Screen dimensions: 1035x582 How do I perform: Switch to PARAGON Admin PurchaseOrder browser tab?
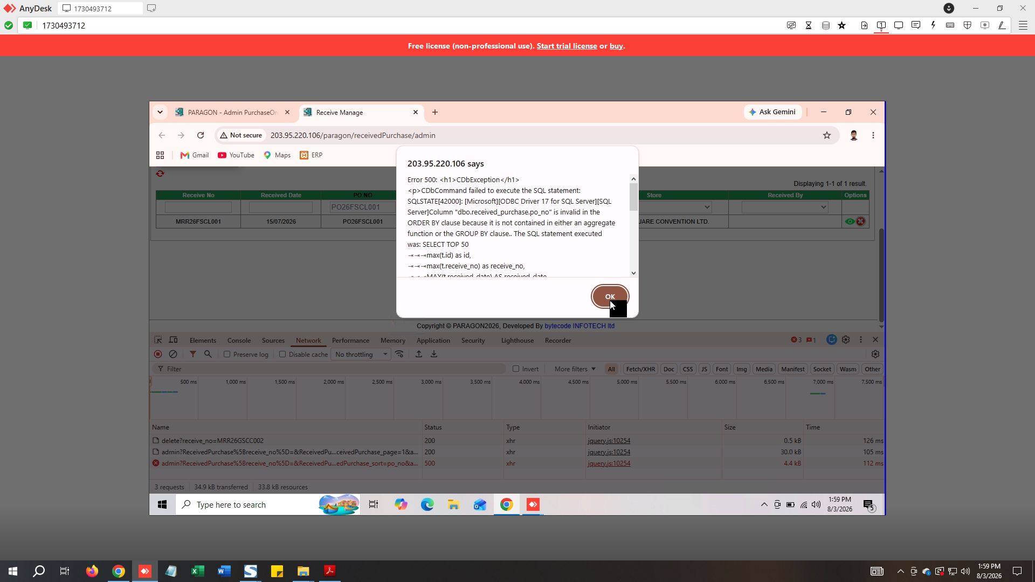pyautogui.click(x=232, y=112)
